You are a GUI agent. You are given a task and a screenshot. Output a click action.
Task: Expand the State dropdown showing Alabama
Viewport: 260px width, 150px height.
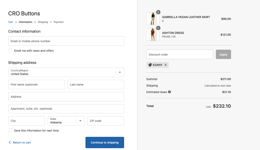66,121
